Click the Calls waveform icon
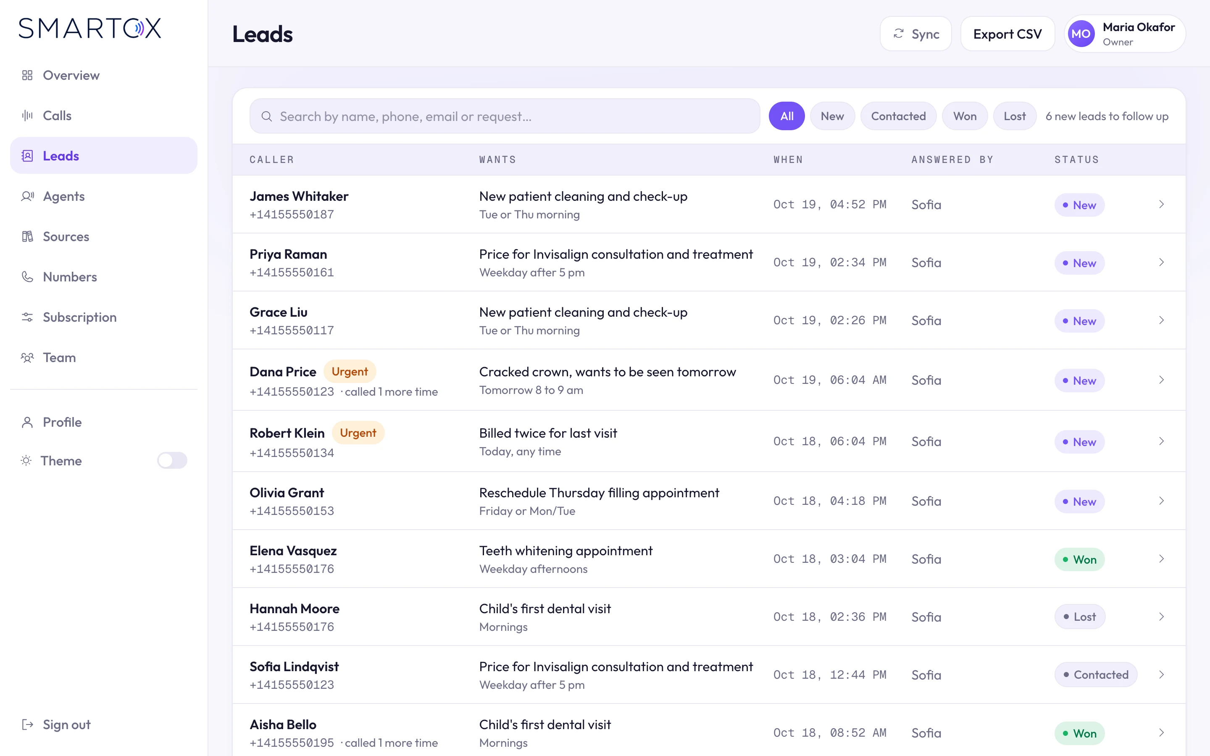The height and width of the screenshot is (756, 1210). [x=27, y=115]
